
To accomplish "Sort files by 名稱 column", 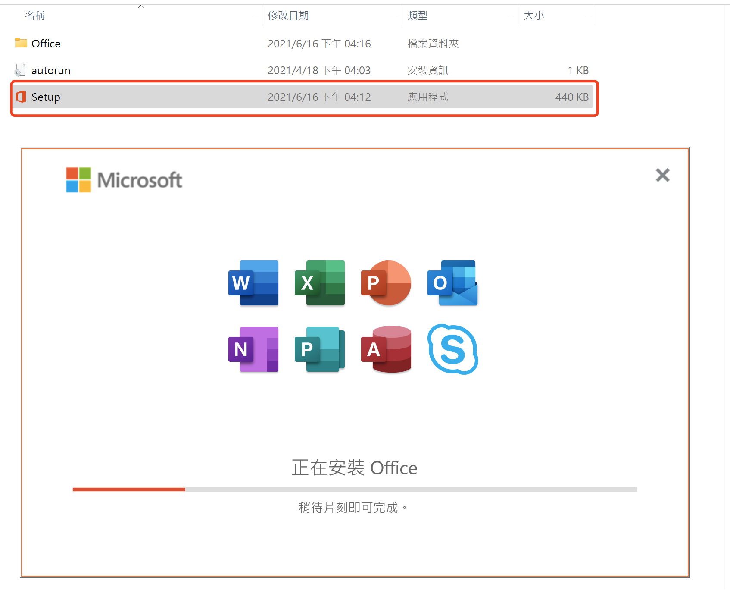I will point(35,16).
